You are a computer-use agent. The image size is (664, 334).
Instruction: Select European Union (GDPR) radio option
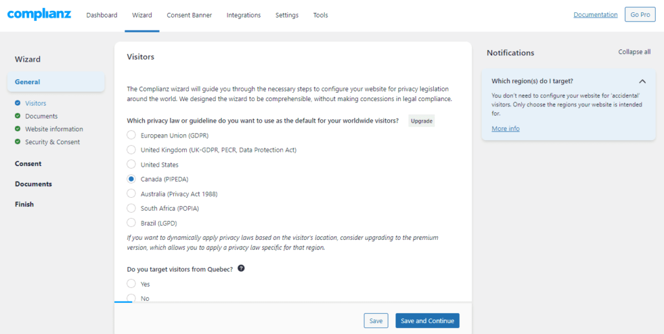[132, 135]
